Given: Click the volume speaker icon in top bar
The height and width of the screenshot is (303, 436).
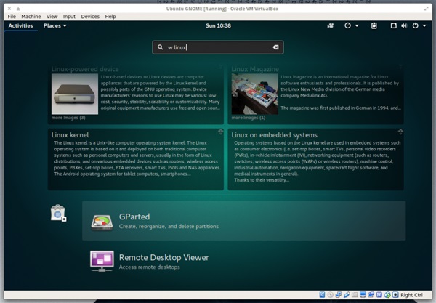Looking at the screenshot, I should [405, 25].
